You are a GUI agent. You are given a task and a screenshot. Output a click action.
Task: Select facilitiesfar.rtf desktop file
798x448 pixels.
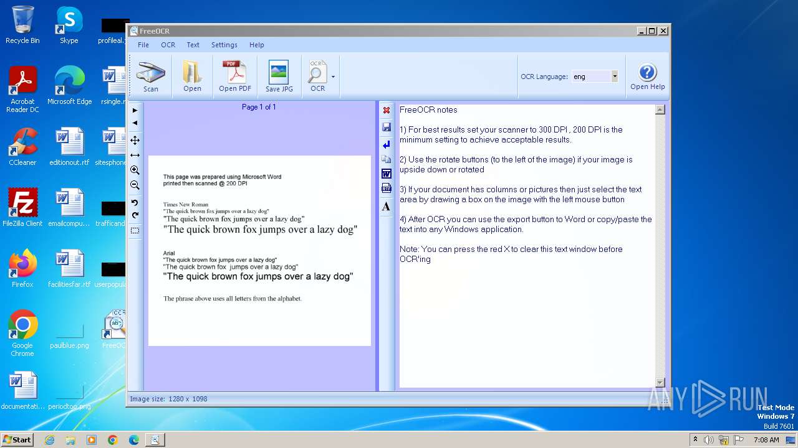tap(69, 268)
